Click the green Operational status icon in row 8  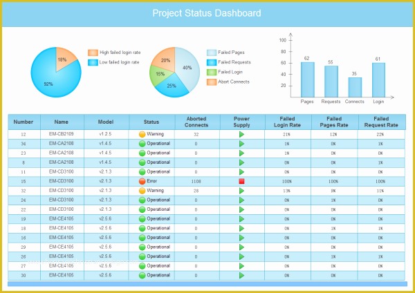tap(142, 162)
